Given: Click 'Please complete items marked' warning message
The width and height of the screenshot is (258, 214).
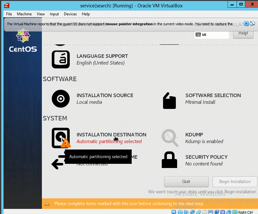Looking at the screenshot, I should [129, 204].
